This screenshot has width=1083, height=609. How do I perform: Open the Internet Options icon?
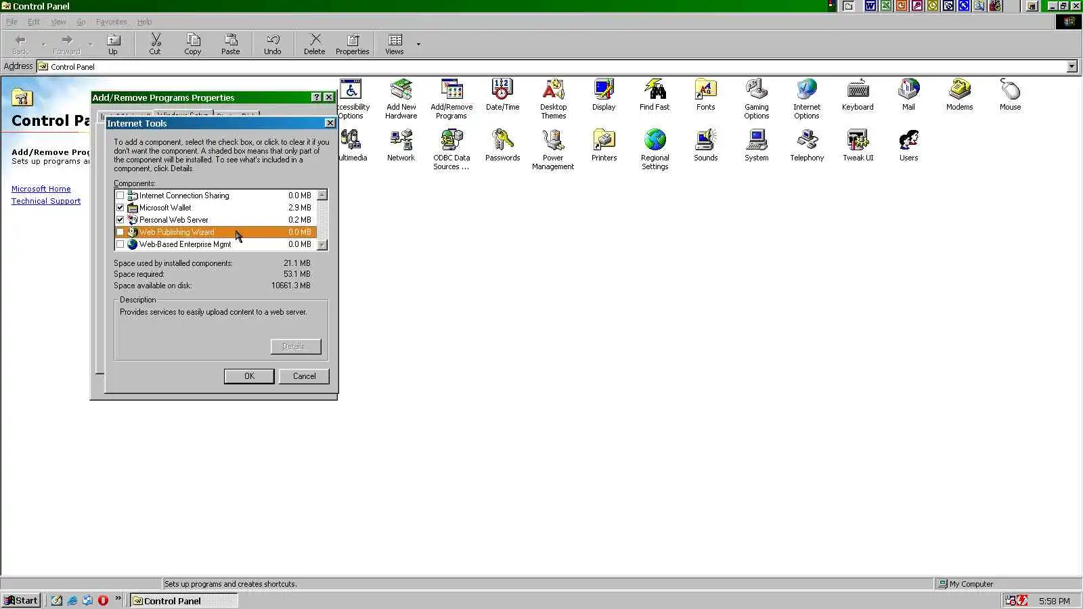coord(807,99)
